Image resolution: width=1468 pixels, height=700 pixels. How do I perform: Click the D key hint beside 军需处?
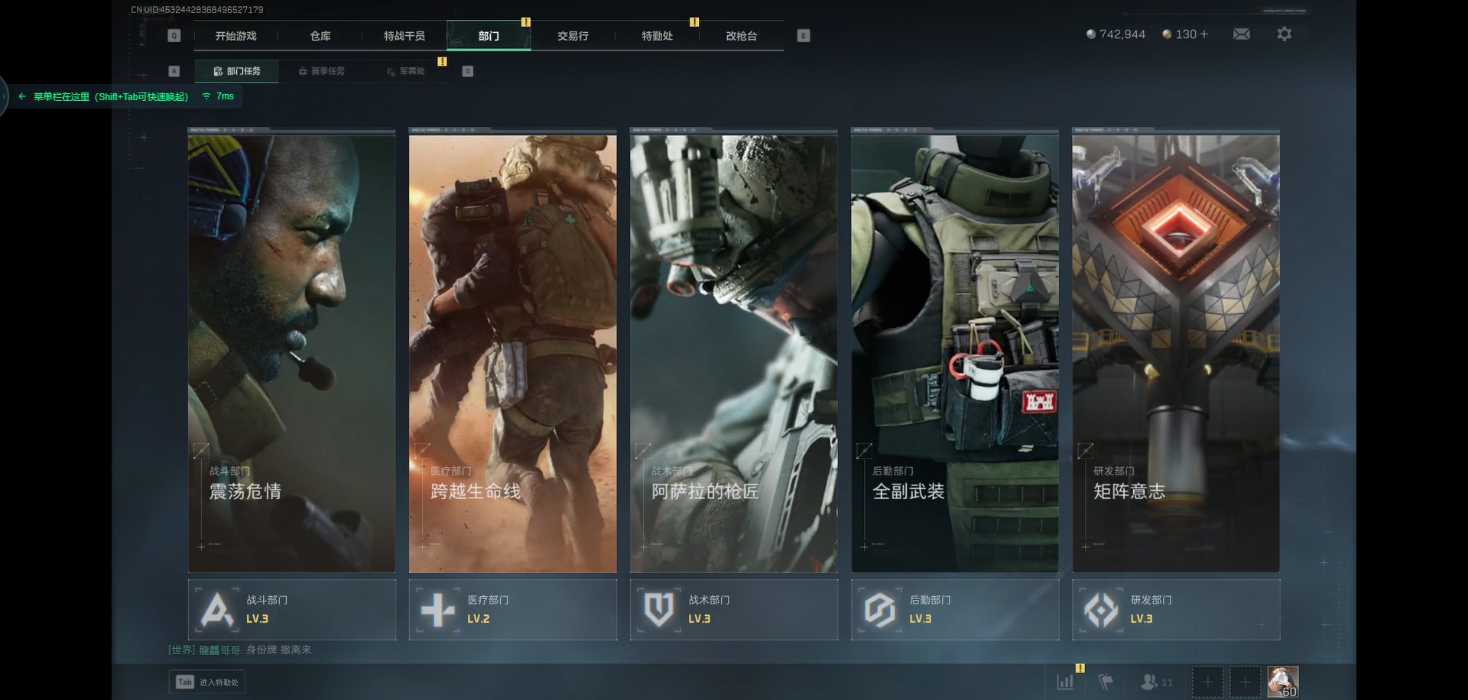click(x=468, y=71)
